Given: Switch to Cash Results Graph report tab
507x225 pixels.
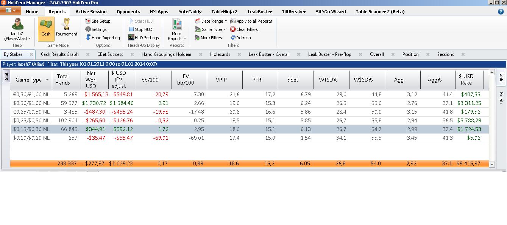Looking at the screenshot, I should coord(60,54).
